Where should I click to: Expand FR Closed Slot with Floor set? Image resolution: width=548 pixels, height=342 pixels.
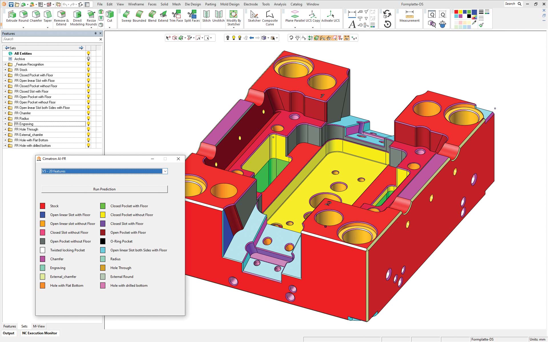[x=5, y=91]
